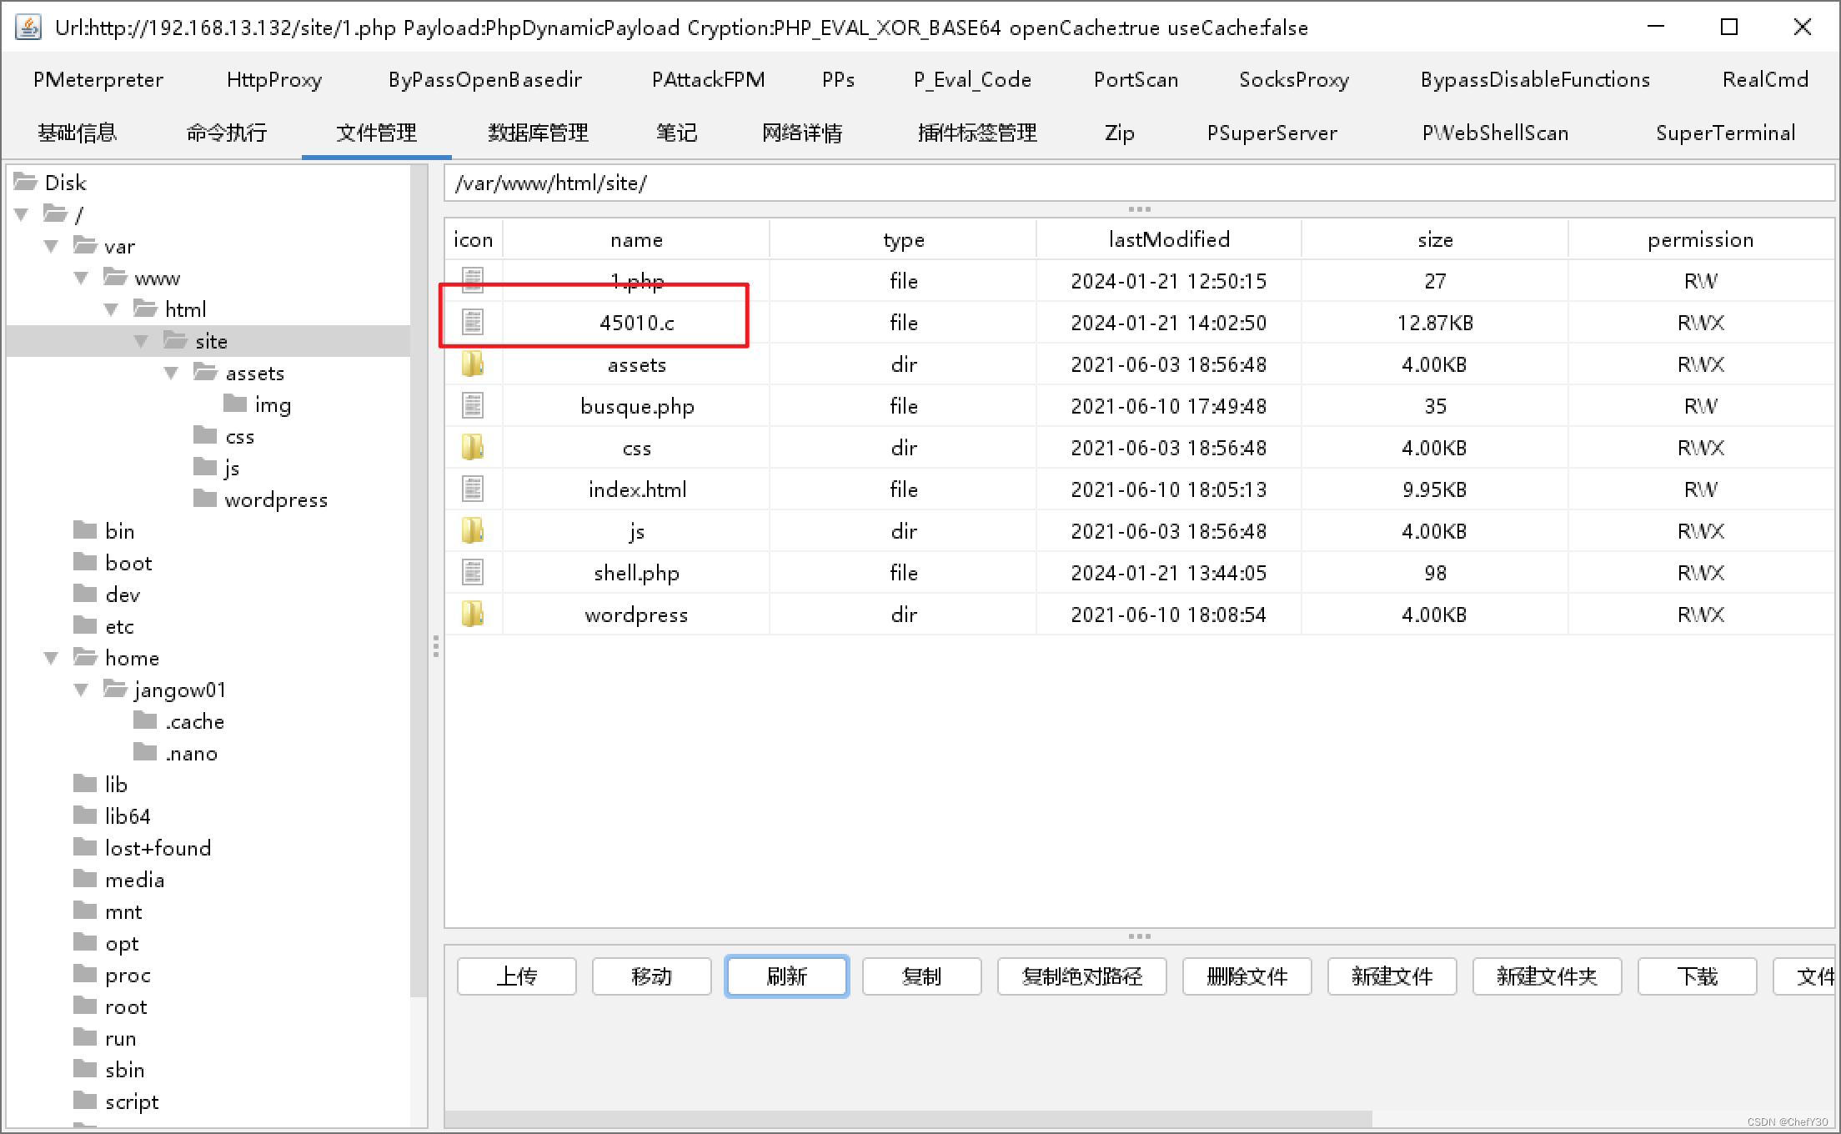
Task: Switch to the 命令执行 tab
Action: tap(226, 133)
